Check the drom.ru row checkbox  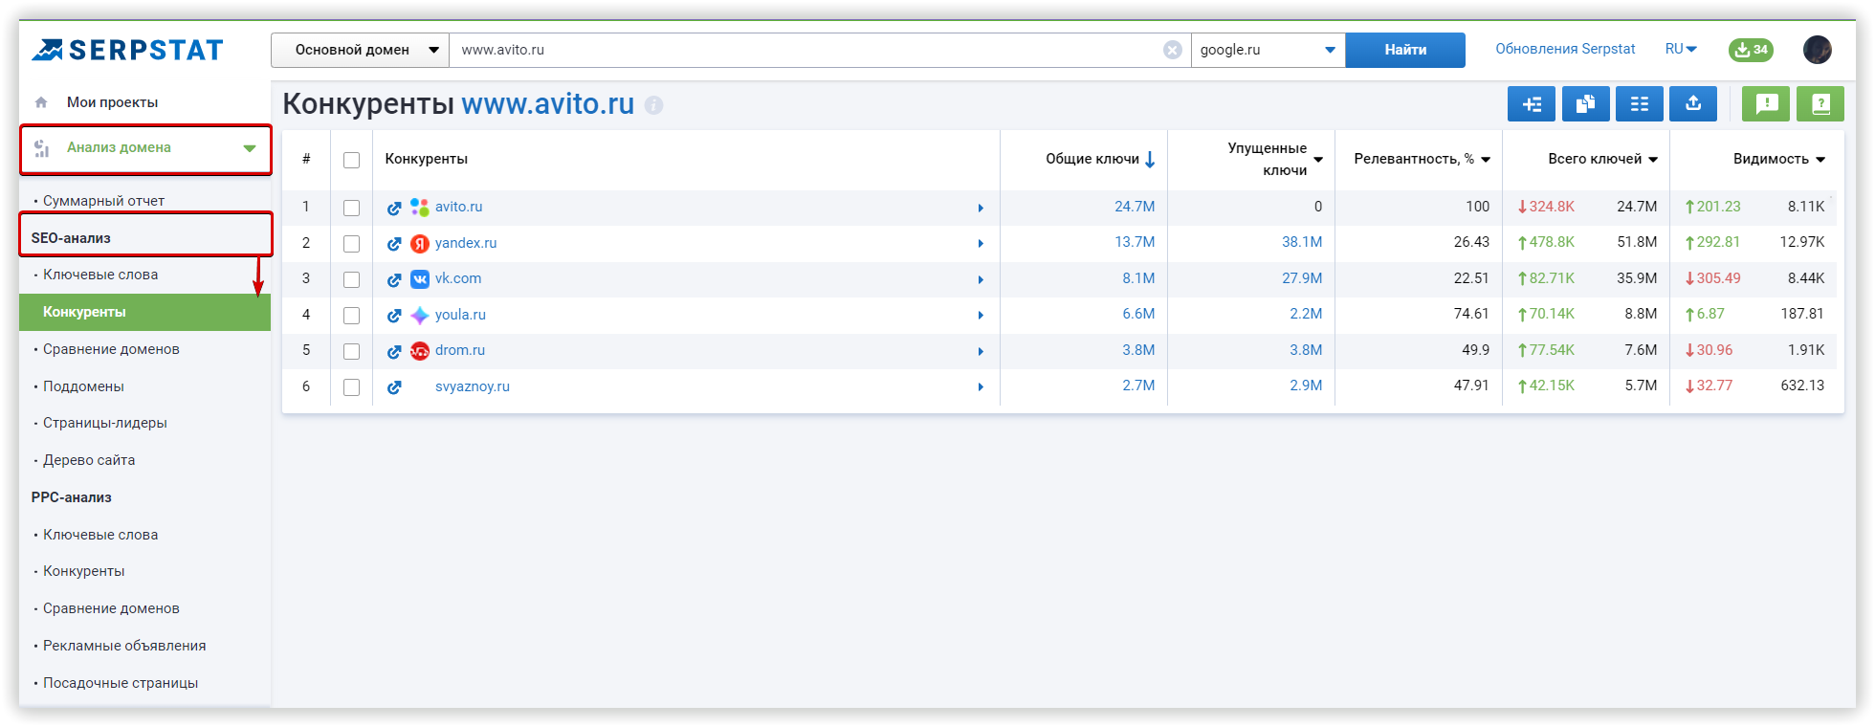pyautogui.click(x=352, y=351)
